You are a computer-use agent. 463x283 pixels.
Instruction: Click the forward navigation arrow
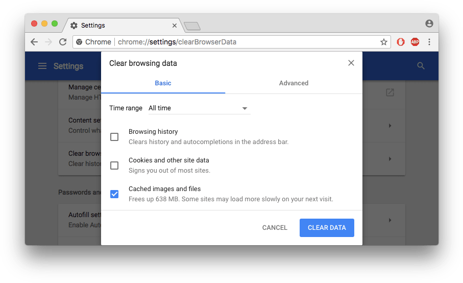(48, 42)
